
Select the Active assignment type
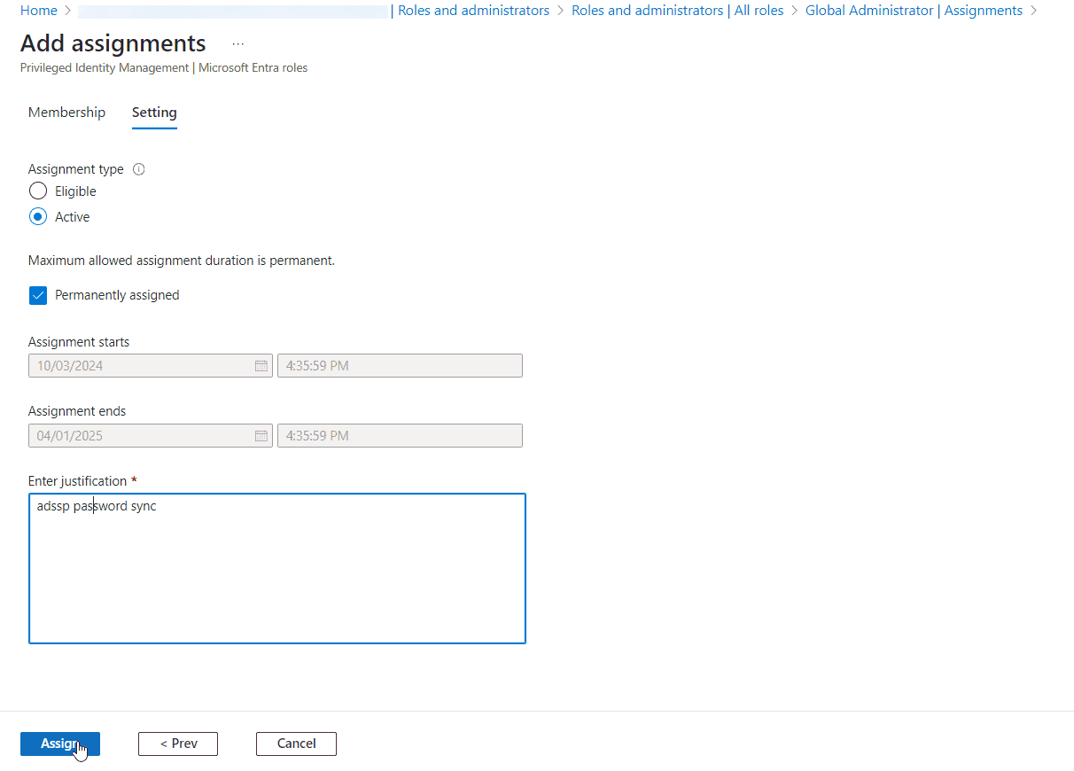tap(37, 216)
